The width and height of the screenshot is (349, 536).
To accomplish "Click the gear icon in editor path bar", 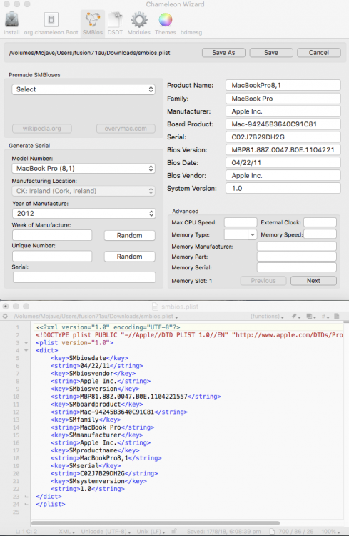I will [x=5, y=316].
